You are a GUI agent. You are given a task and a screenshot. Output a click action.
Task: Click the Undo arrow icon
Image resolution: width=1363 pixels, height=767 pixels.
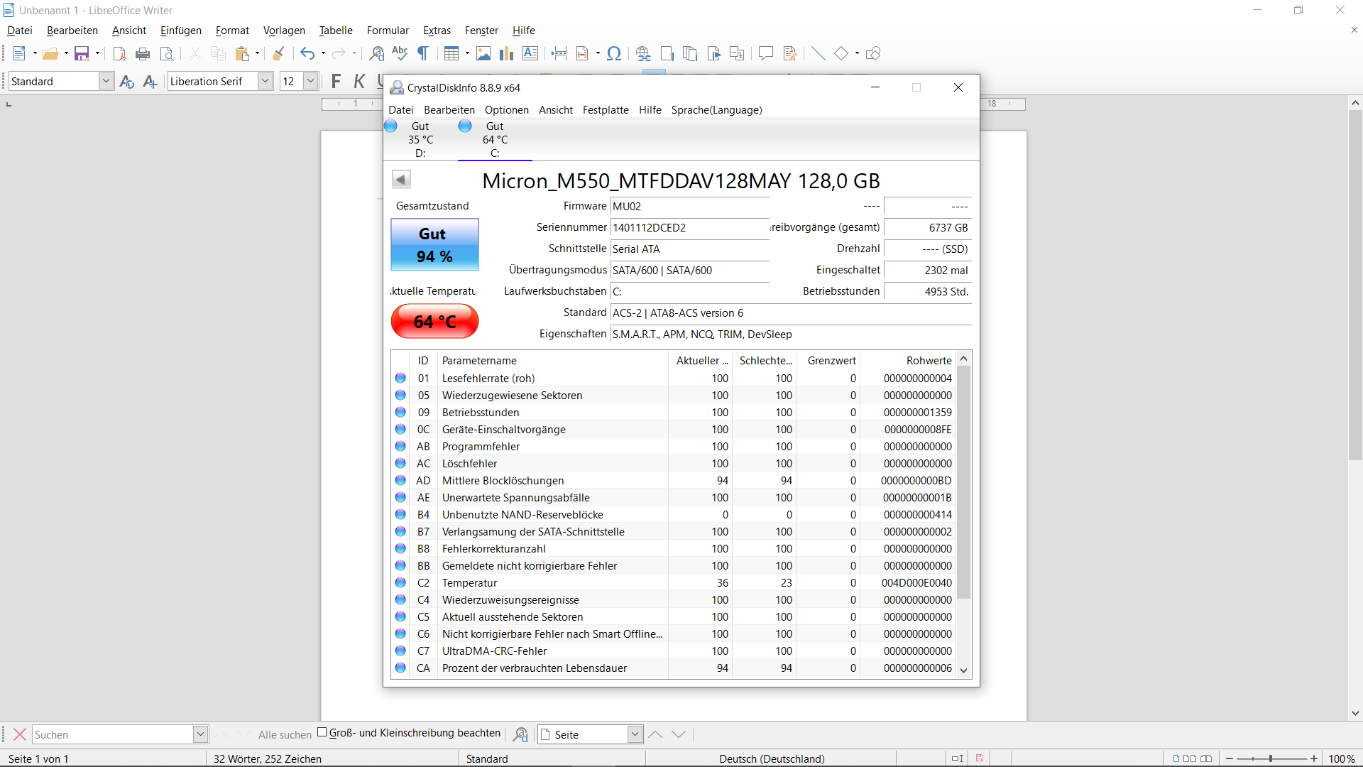[307, 53]
